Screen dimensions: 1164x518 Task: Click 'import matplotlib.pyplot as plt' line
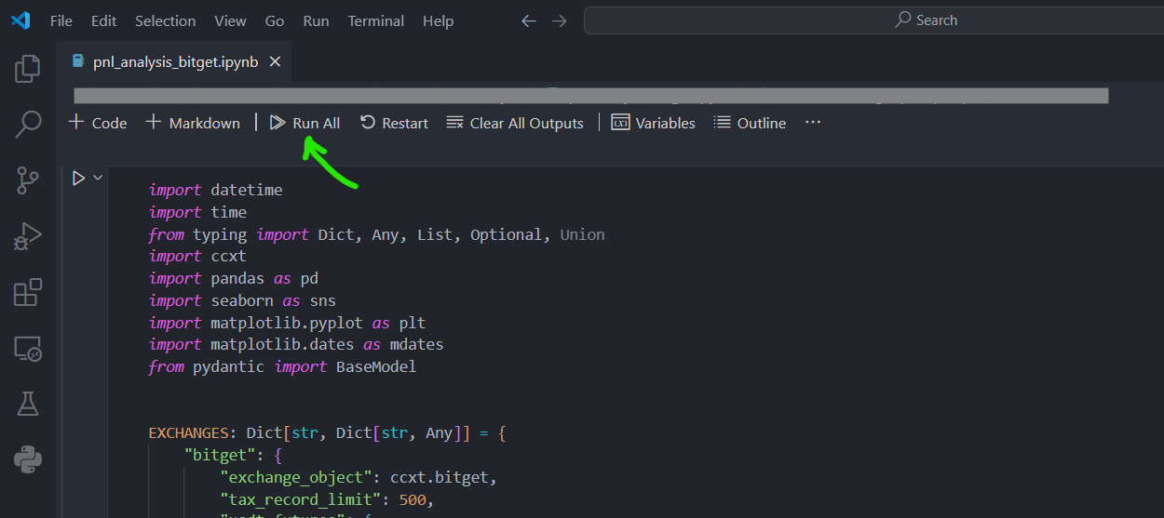287,323
